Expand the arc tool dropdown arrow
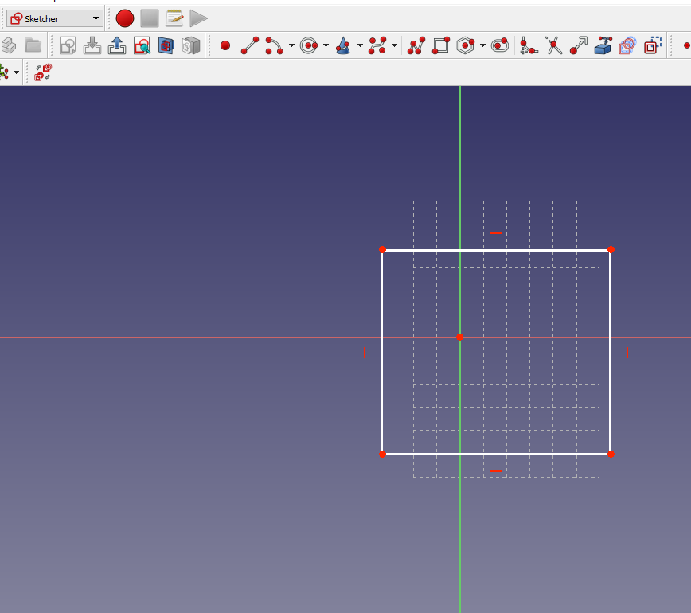 point(291,45)
